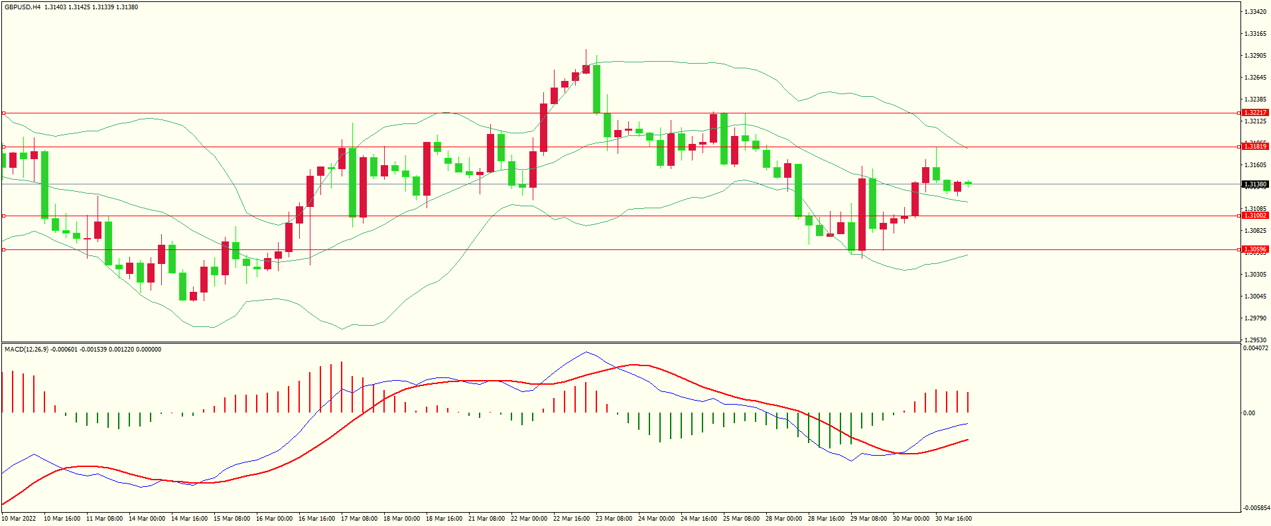Click the 21 Mar 08:00 time label
Image resolution: width=1271 pixels, height=526 pixels.
coord(486,519)
